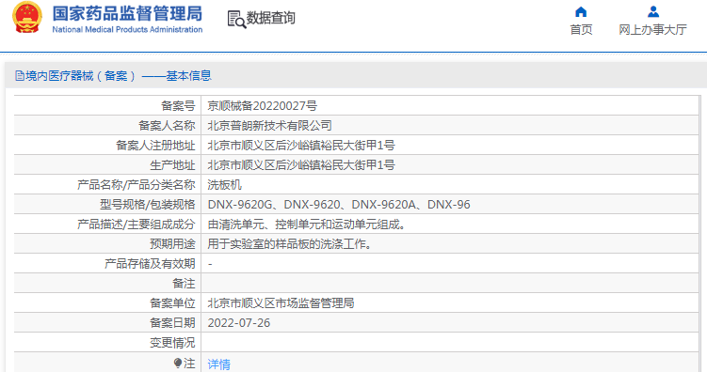Open 网上办事大厅 text link

(x=652, y=30)
